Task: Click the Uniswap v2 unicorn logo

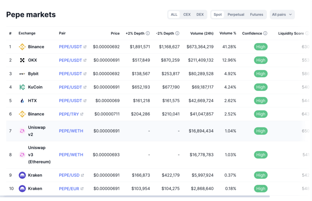Action: [x=22, y=131]
